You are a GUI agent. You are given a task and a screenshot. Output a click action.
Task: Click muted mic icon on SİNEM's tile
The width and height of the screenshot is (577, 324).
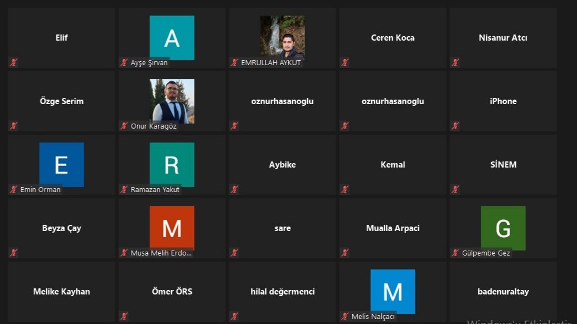[455, 189]
